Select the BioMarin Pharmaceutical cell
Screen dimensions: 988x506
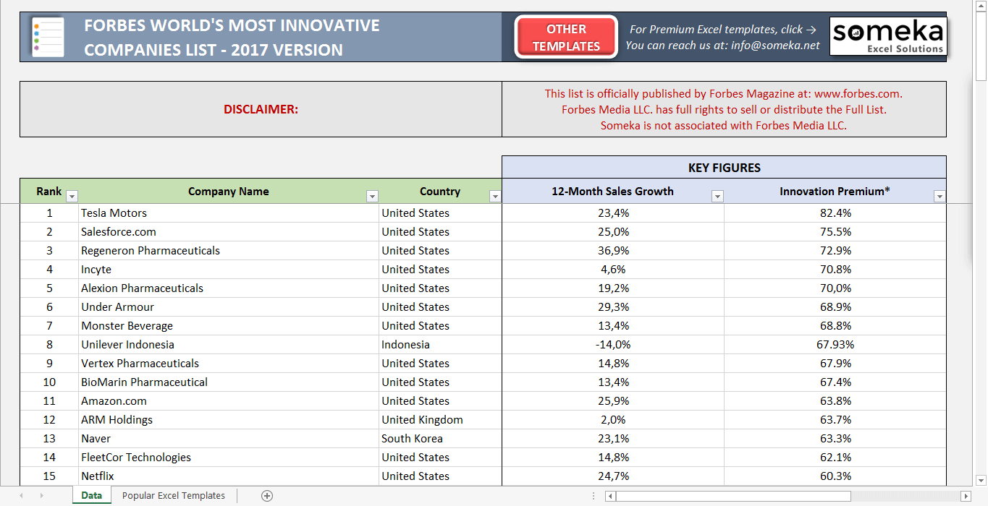[229, 382]
